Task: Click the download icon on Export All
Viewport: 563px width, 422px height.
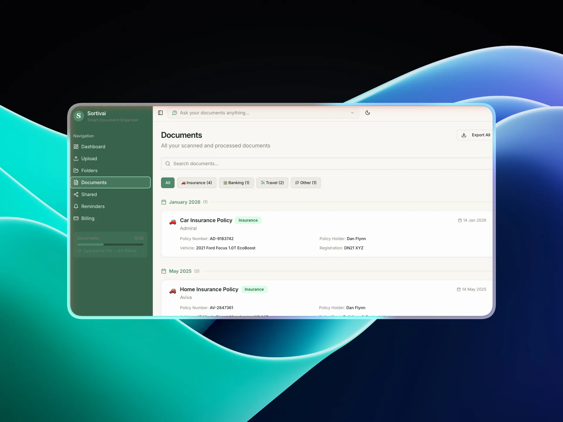Action: (464, 135)
